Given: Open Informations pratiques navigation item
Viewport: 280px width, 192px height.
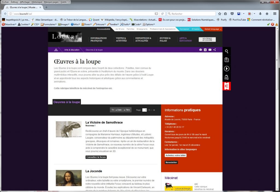Looking at the screenshot, I should [98, 39].
